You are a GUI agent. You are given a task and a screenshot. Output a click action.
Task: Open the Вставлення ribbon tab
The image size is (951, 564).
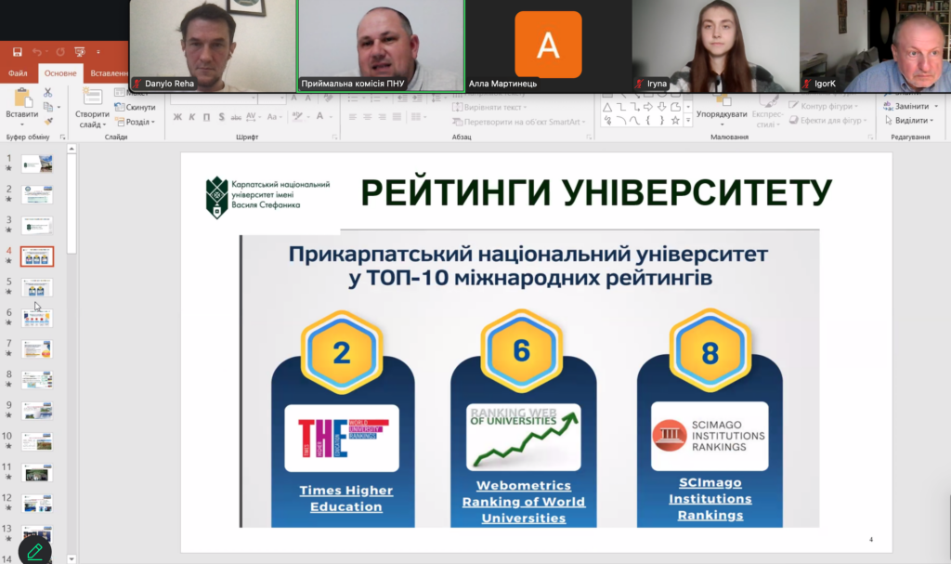(x=110, y=73)
